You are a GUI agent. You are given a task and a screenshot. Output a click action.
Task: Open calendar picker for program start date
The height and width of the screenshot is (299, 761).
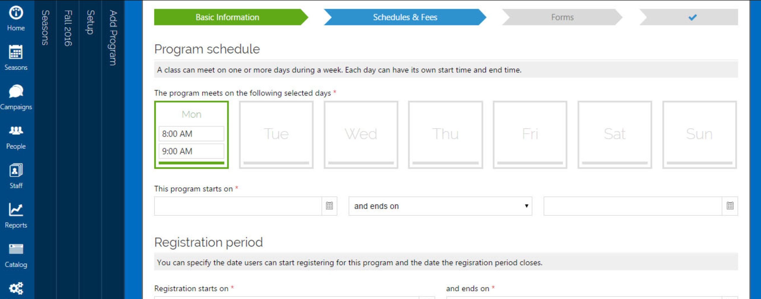pyautogui.click(x=329, y=206)
